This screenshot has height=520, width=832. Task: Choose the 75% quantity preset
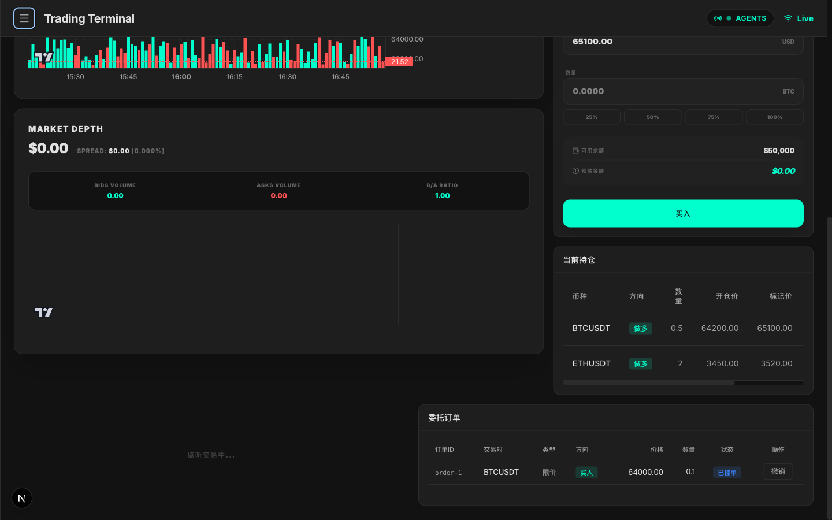tap(714, 117)
